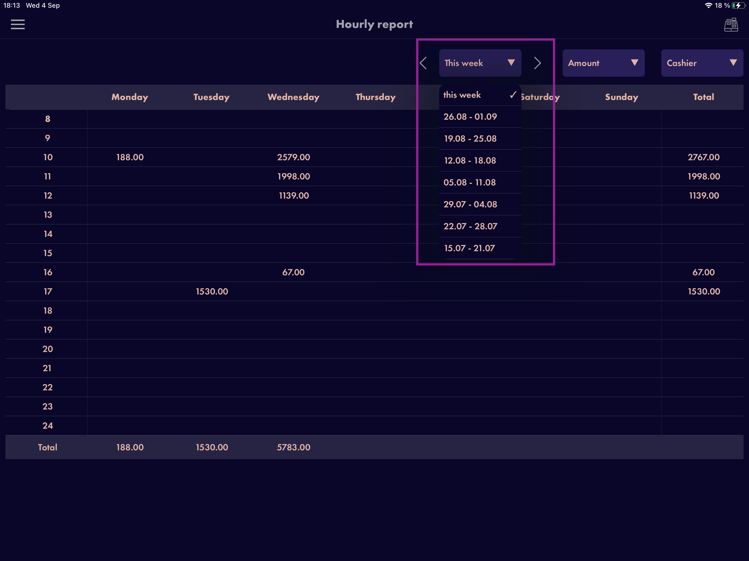Click hour 20 row label
Viewport: 749px width, 561px height.
tap(48, 349)
